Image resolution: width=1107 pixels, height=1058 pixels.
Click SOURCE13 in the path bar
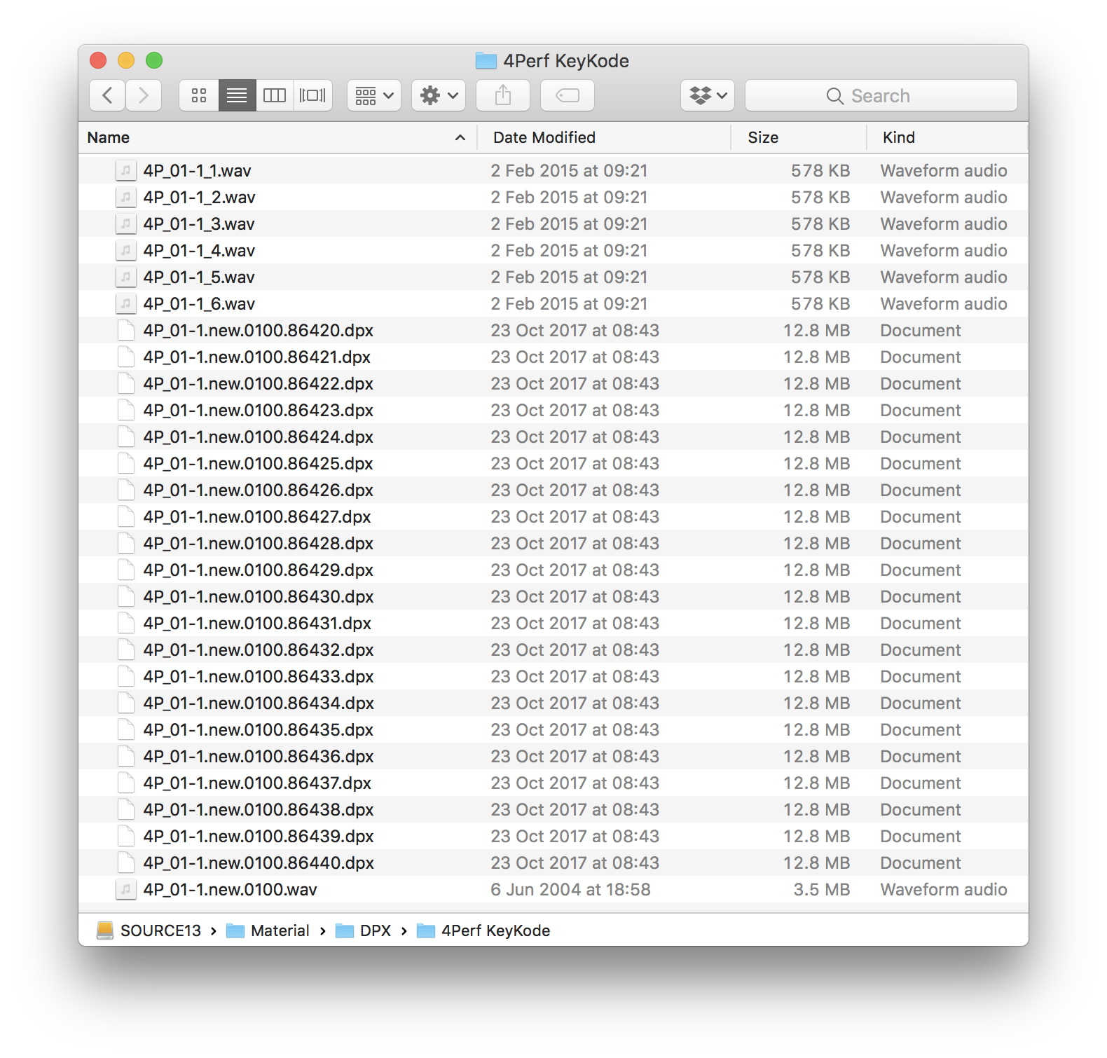(149, 930)
